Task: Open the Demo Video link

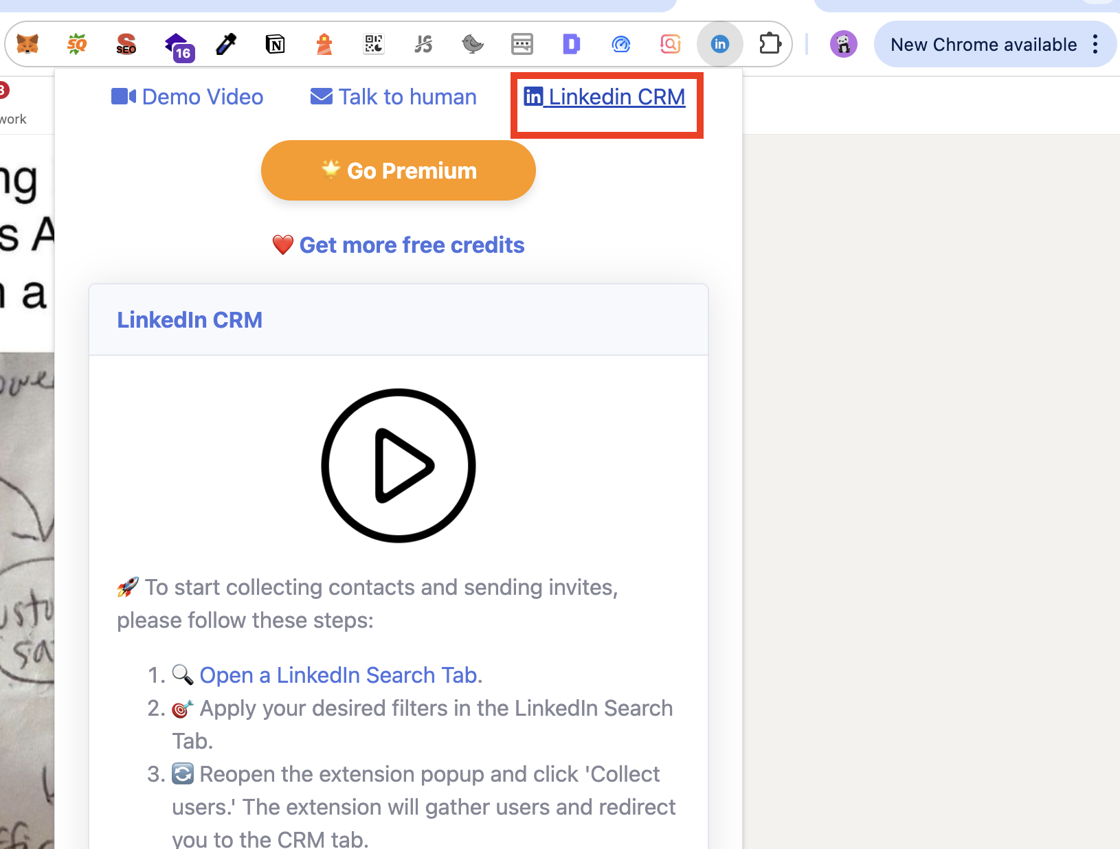Action: pos(187,97)
